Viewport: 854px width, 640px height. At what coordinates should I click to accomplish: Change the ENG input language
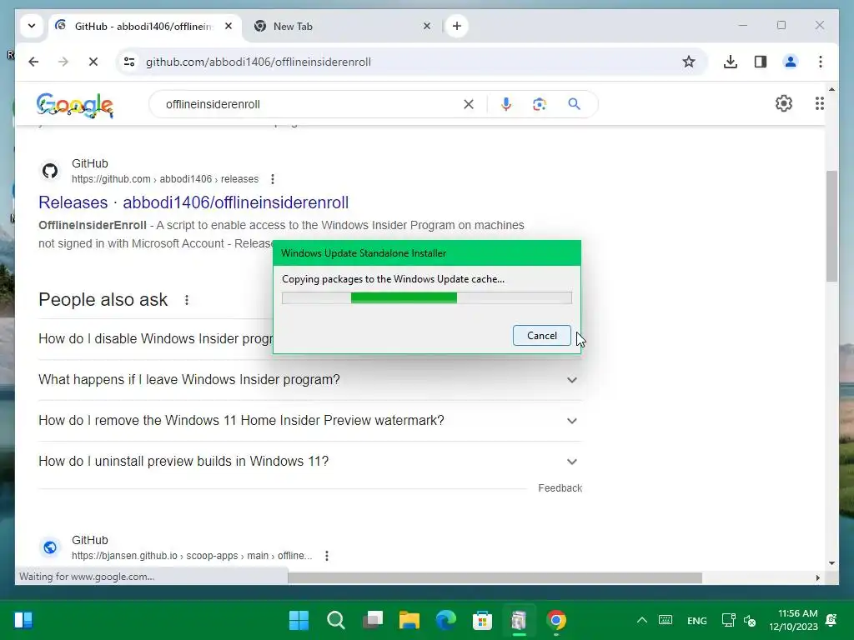697,620
